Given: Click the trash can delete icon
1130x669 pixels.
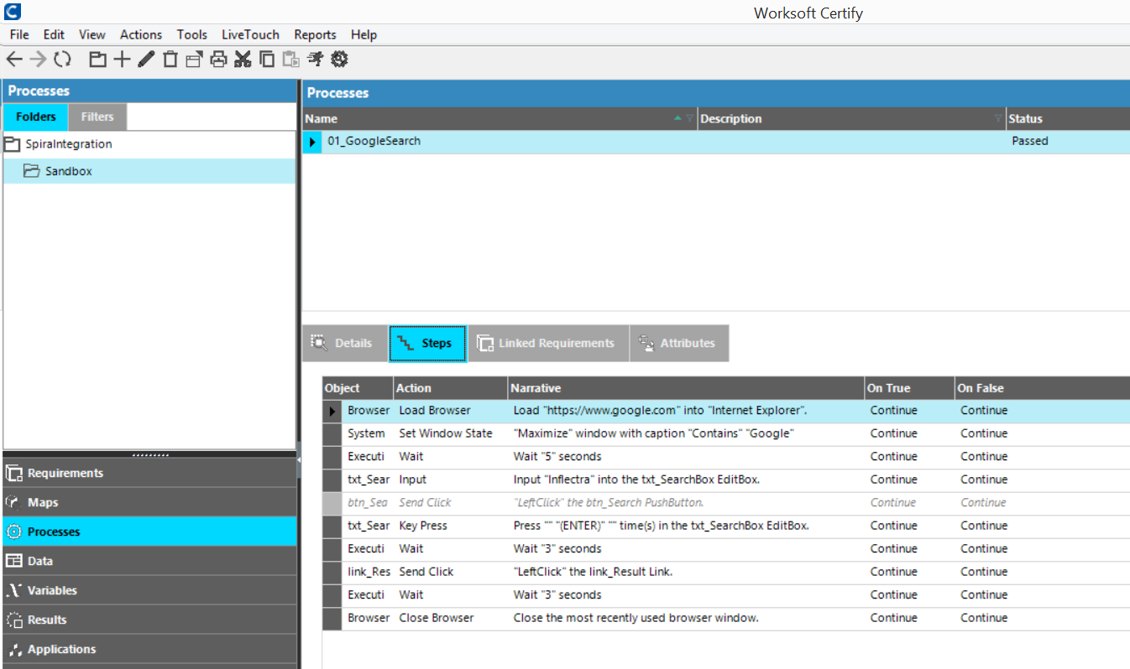Looking at the screenshot, I should click(x=170, y=59).
